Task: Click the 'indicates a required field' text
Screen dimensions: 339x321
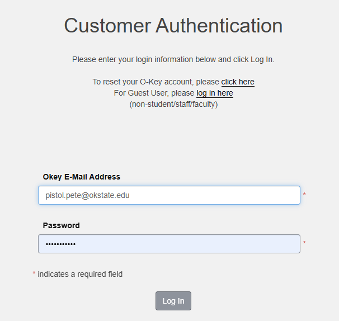Action: tap(80, 274)
